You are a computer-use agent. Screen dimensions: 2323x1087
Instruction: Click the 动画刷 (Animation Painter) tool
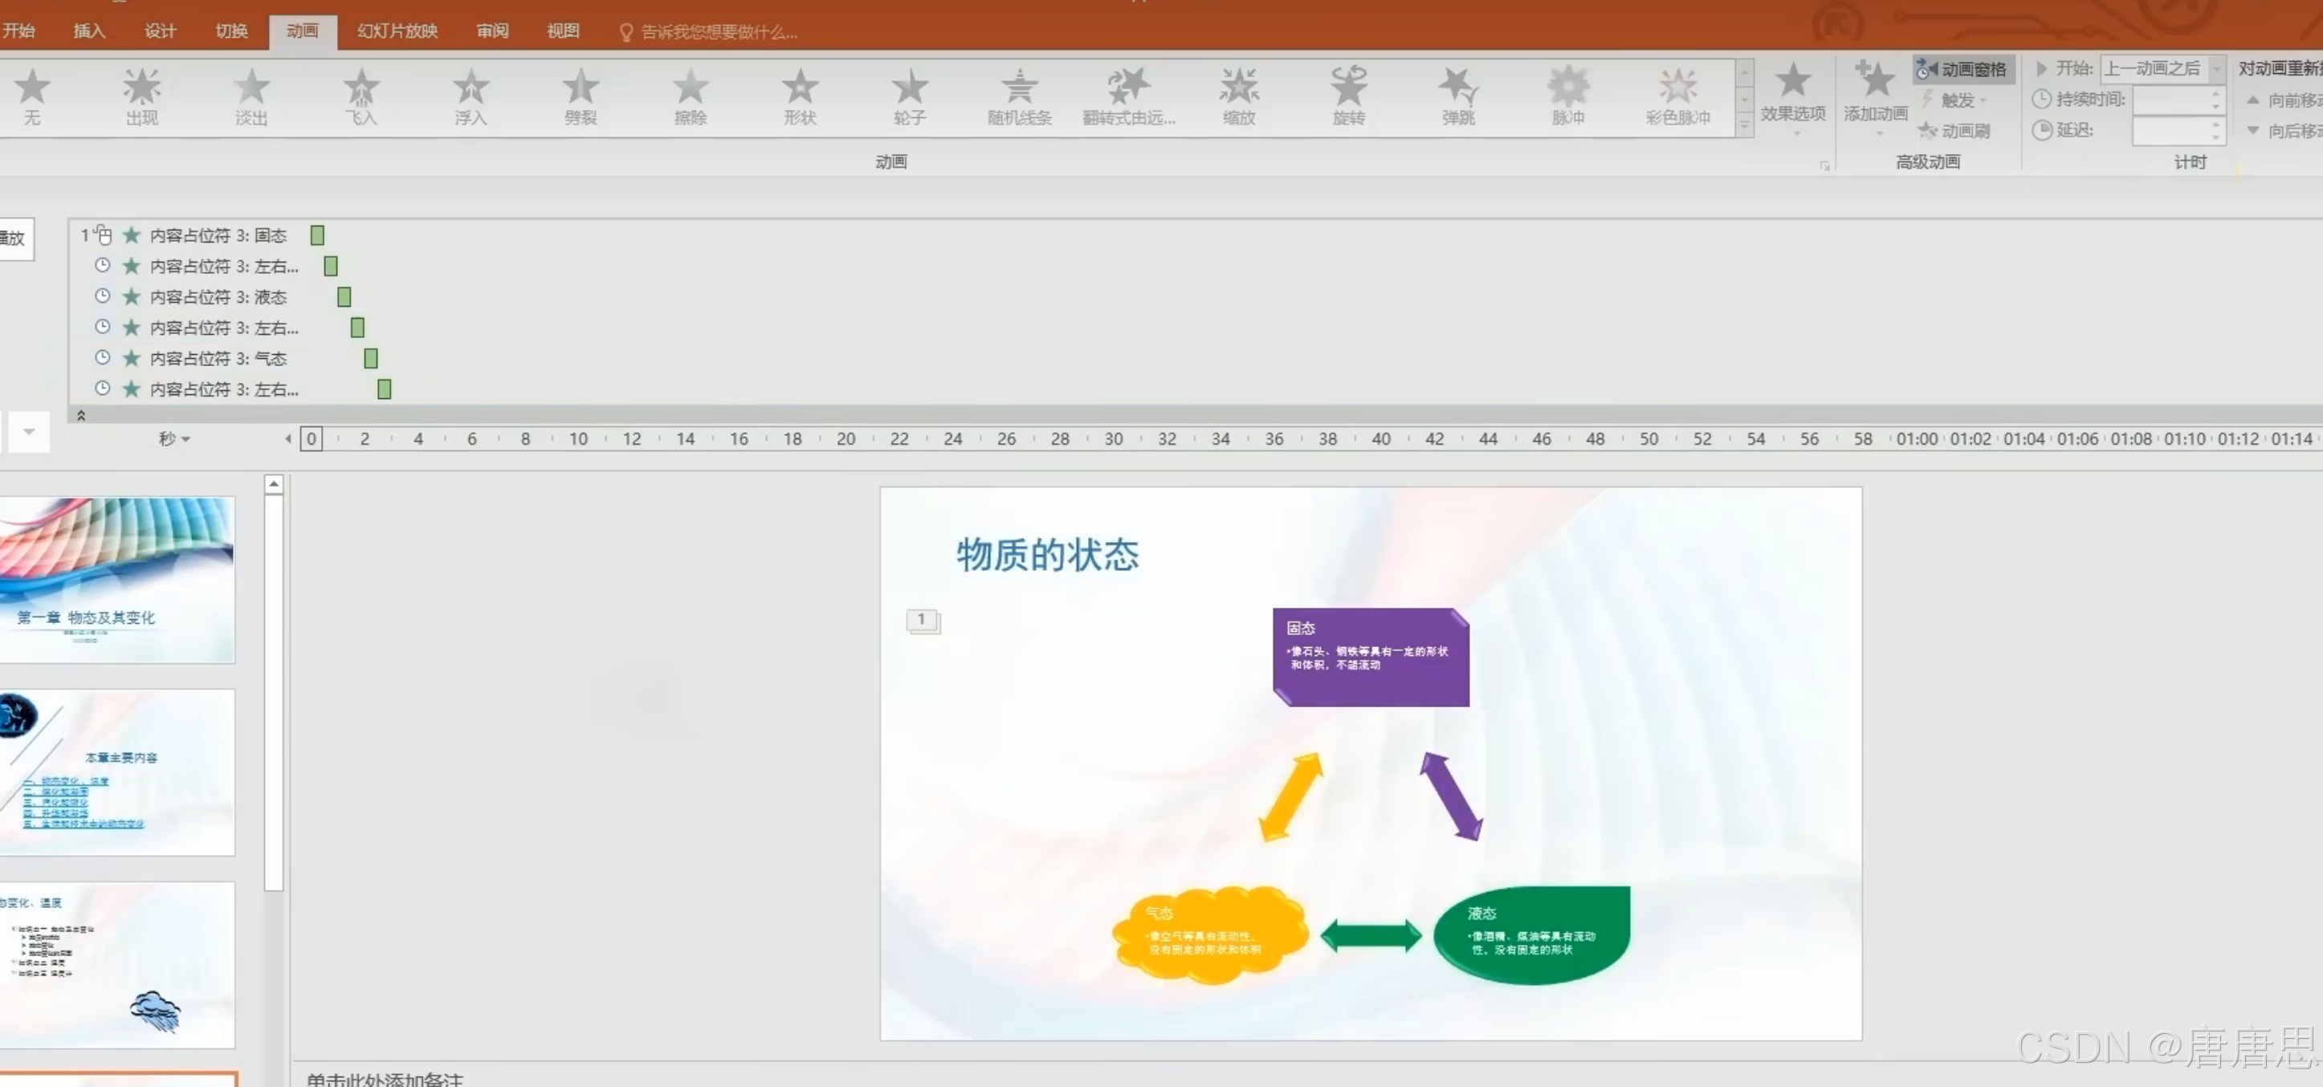pos(1955,131)
